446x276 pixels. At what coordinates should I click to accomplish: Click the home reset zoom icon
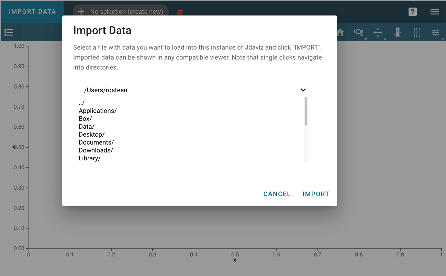340,32
